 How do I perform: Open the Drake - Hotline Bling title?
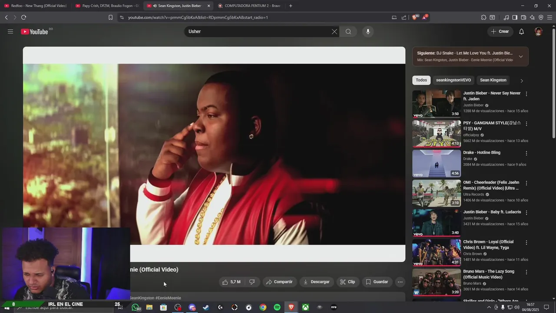coord(482,153)
